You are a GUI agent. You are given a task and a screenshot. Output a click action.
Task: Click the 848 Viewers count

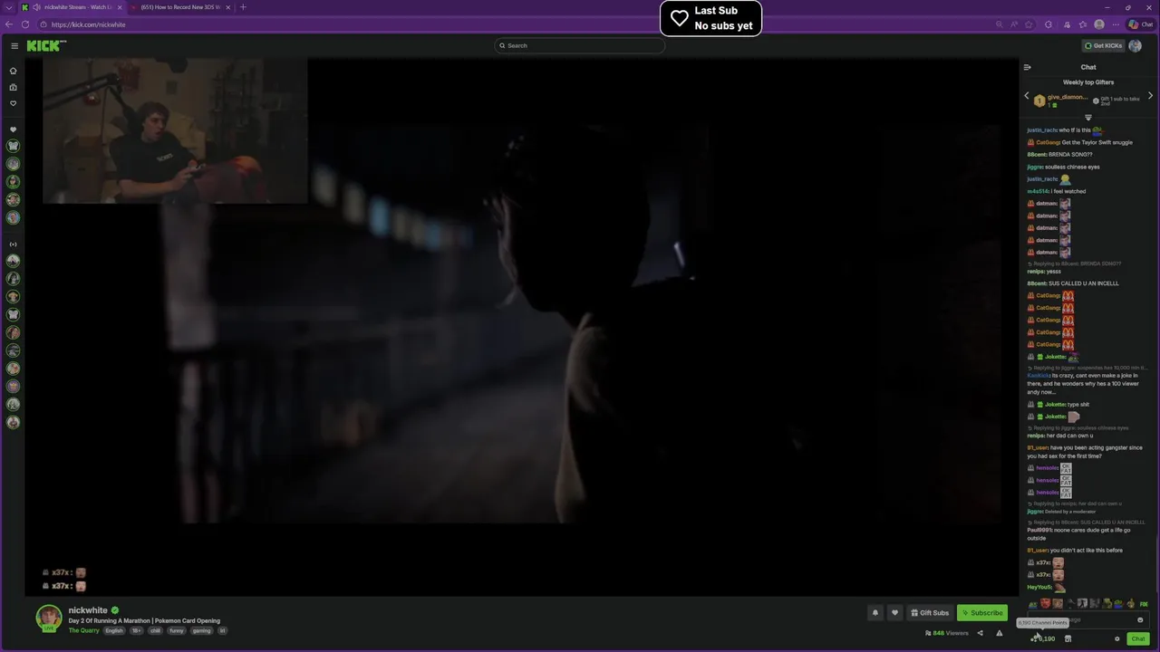[x=946, y=633]
